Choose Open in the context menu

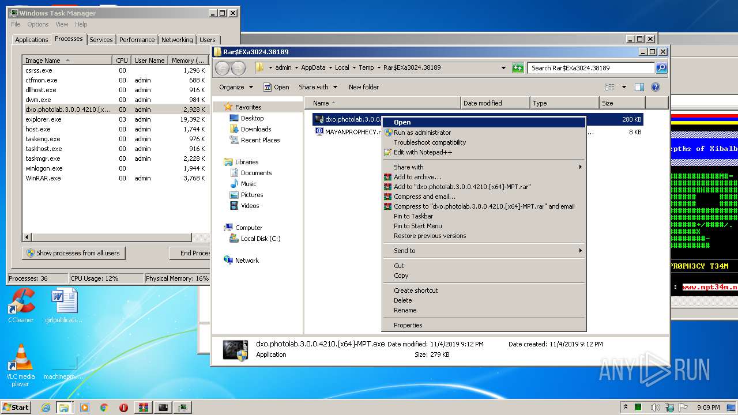click(484, 122)
